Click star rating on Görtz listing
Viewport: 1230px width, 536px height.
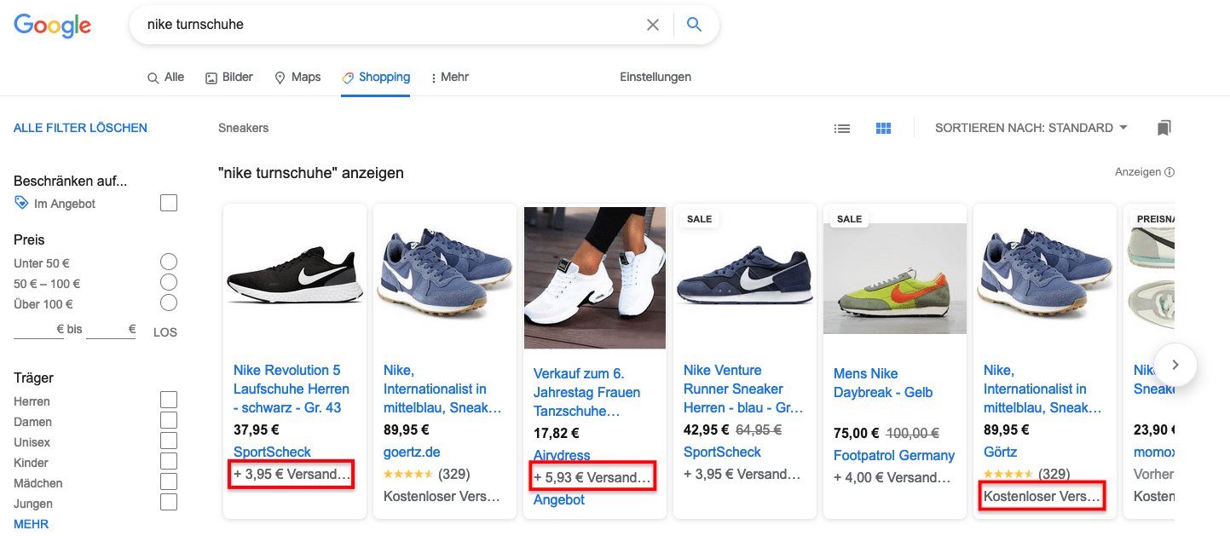[1008, 474]
